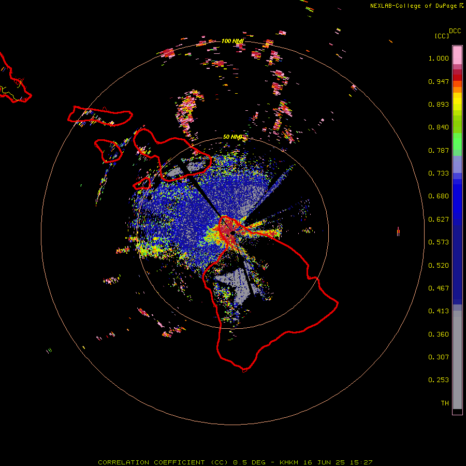The width and height of the screenshot is (466, 466).
Task: Pick the orange segment of the color bar
Action: pyautogui.click(x=457, y=90)
